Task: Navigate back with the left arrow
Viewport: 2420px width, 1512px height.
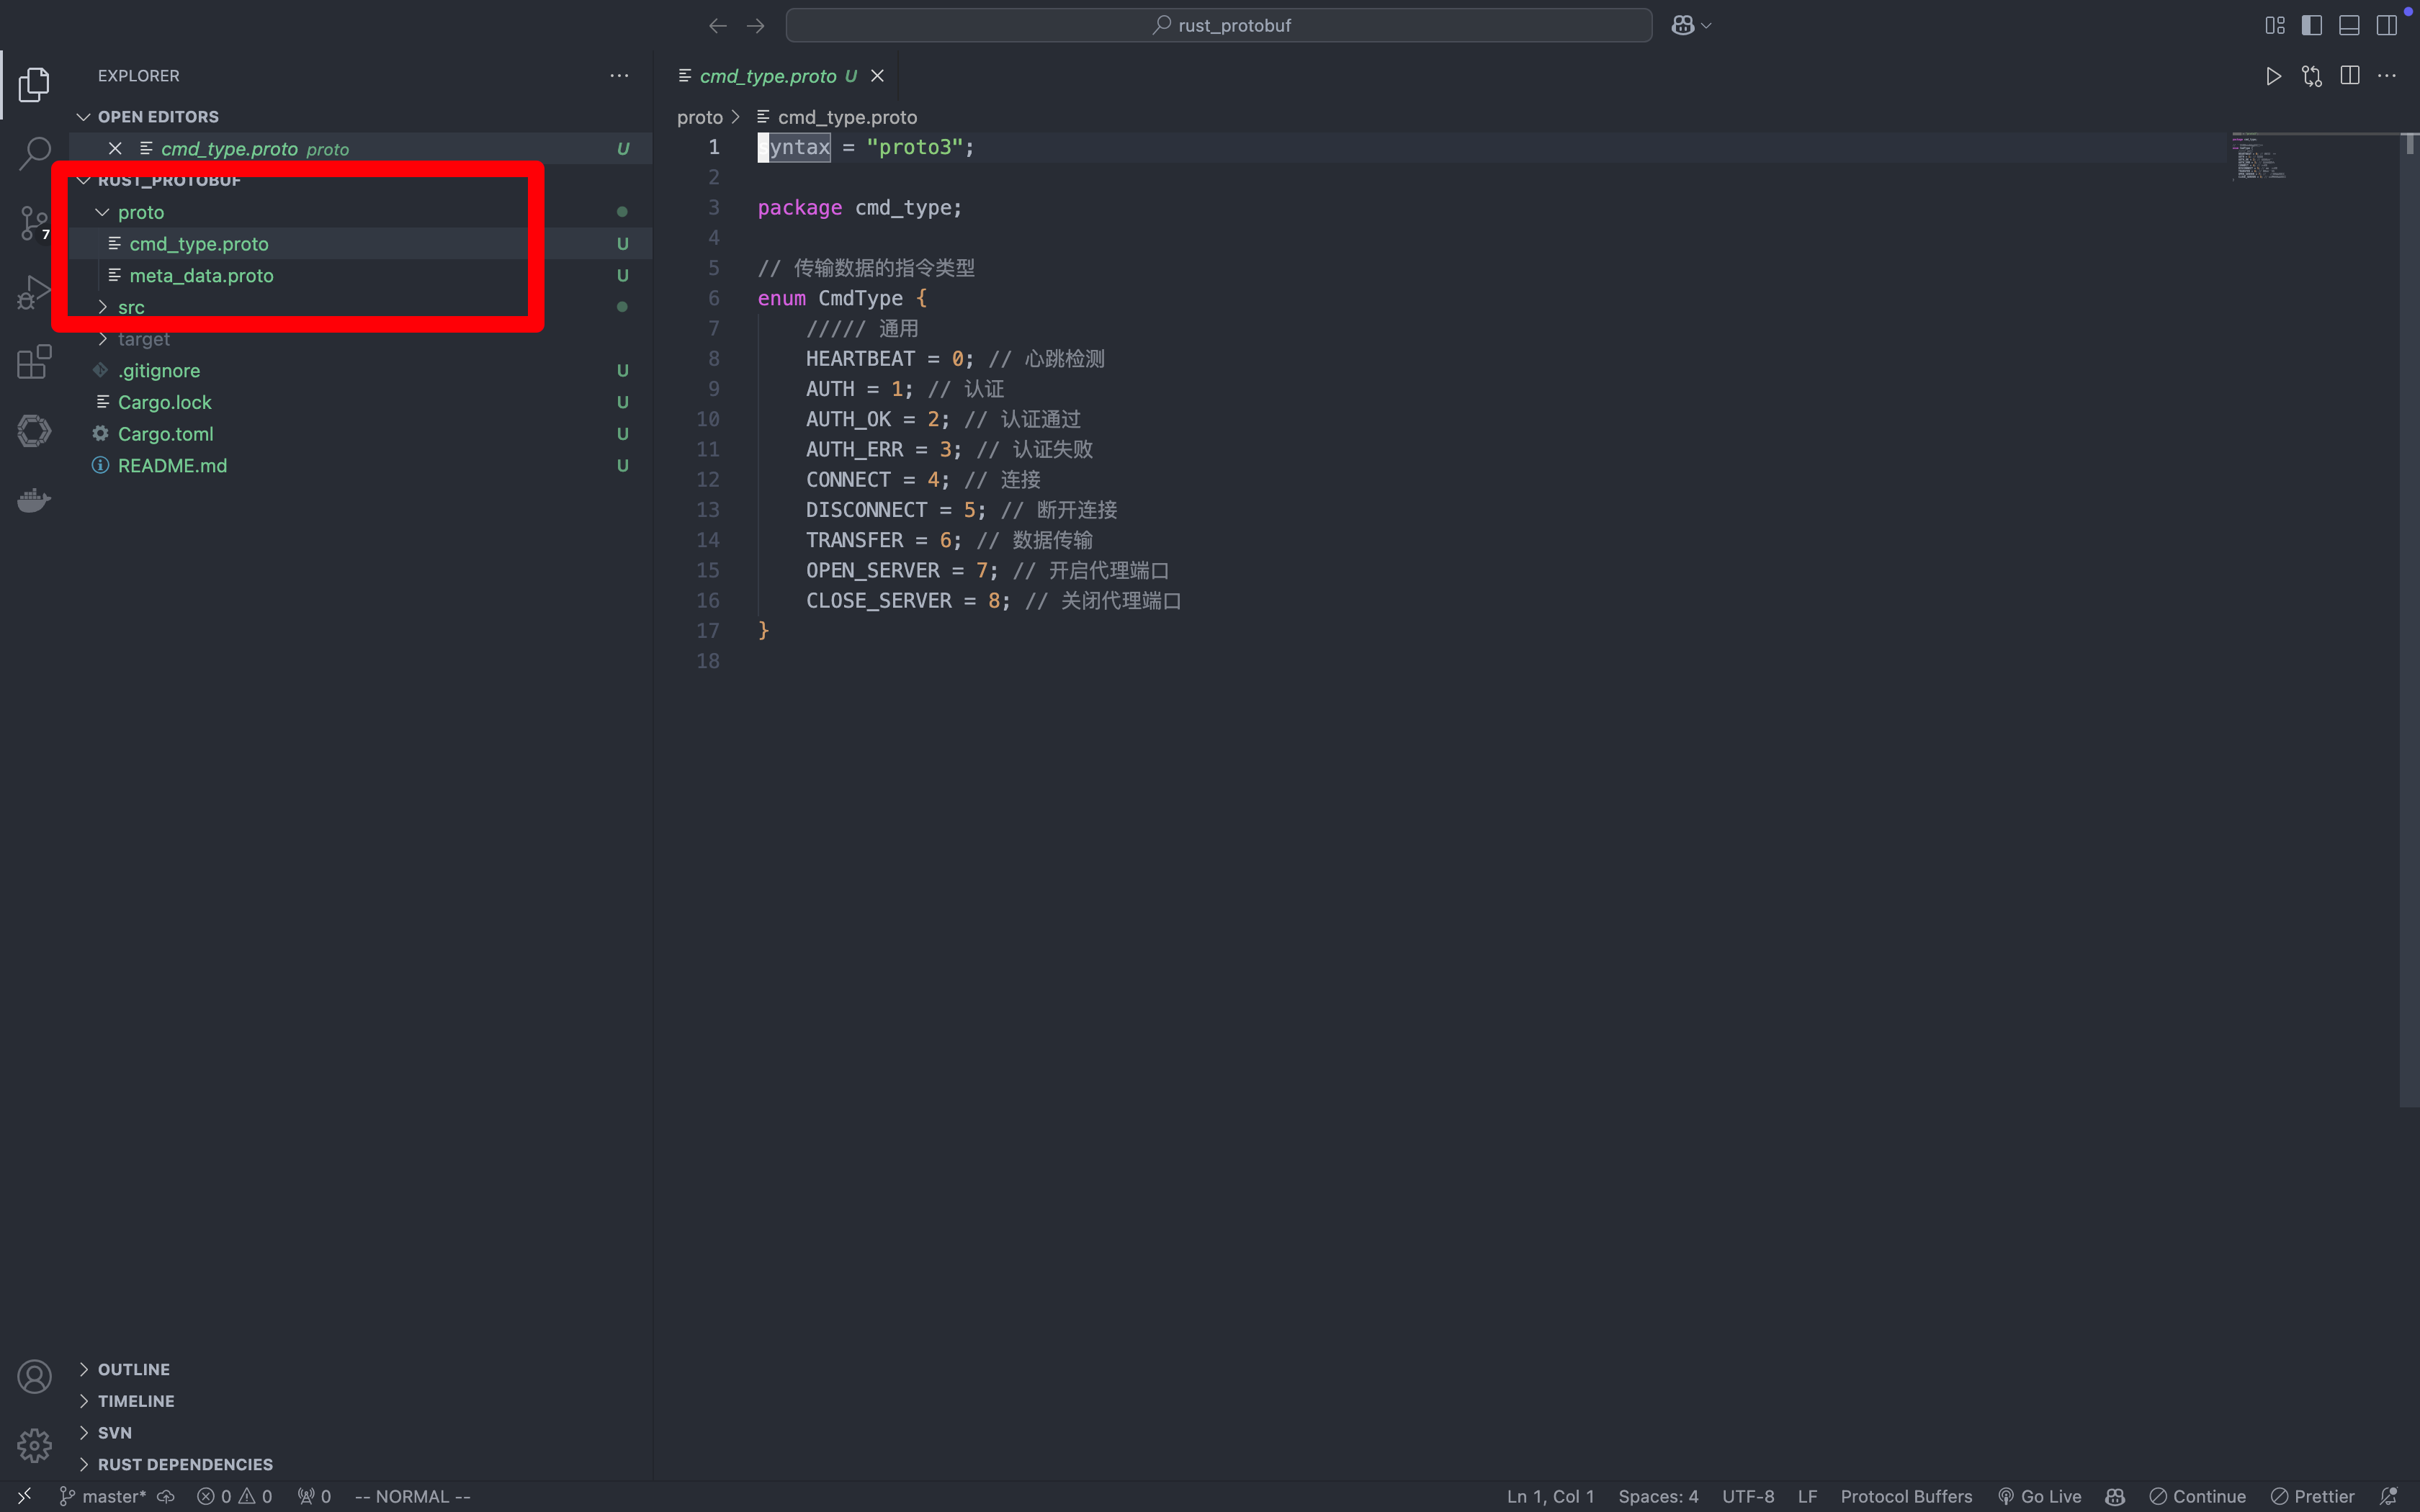Action: 717,25
